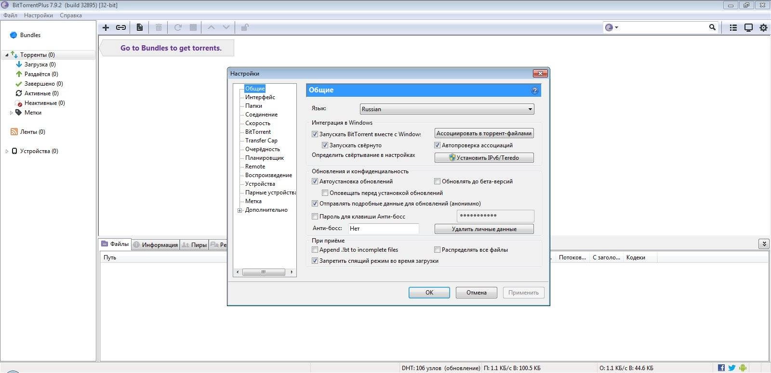Click the Anti-boss password field
Screen dimensions: 771x373
pyautogui.click(x=495, y=216)
